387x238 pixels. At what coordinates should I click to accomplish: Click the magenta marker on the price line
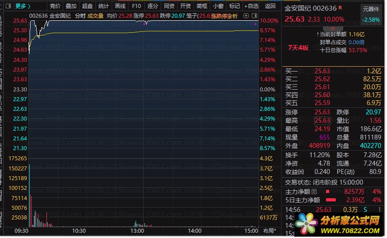tap(144, 24)
